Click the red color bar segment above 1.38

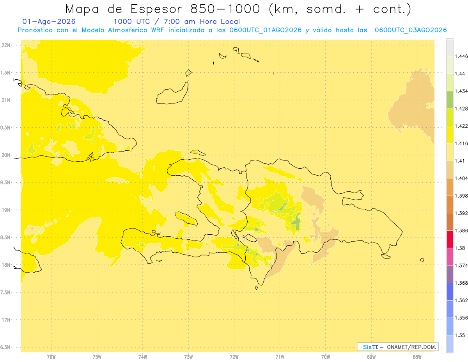point(450,239)
